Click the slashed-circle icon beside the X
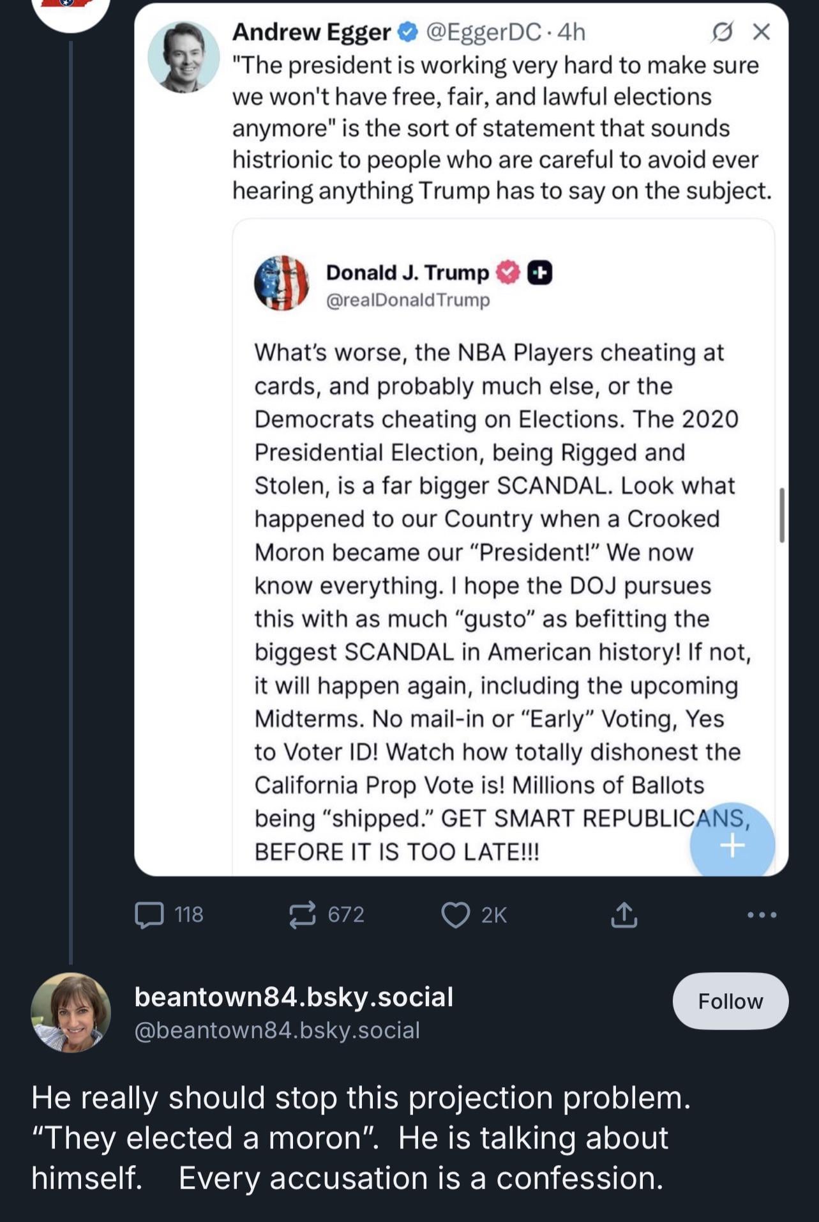Screen dimensions: 819x1222 (x=722, y=31)
